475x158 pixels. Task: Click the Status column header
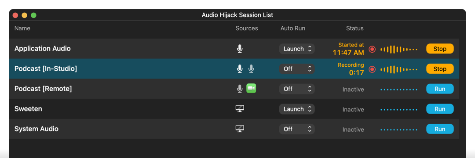[x=355, y=29]
